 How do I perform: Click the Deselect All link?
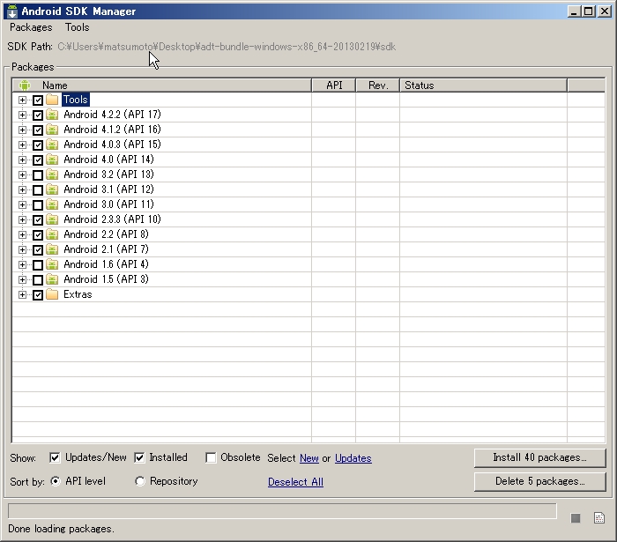(x=295, y=482)
